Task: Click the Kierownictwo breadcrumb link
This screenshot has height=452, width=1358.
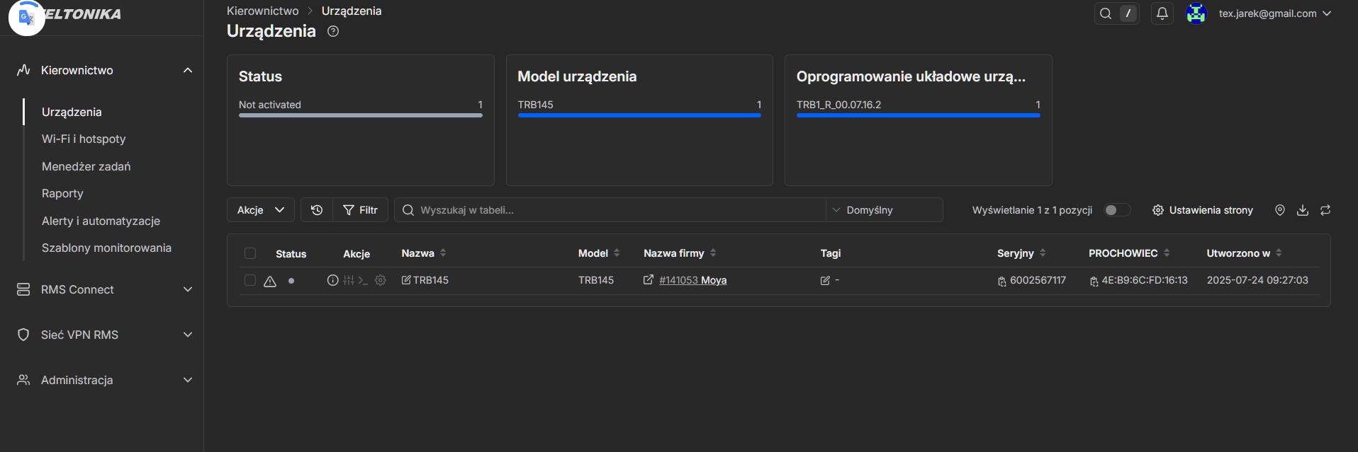Action: click(263, 11)
